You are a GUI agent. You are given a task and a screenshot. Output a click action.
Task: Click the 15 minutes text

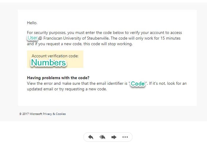pyautogui.click(x=170, y=38)
